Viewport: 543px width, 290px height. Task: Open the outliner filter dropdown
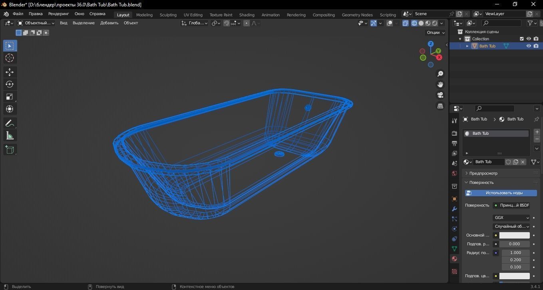(532, 23)
